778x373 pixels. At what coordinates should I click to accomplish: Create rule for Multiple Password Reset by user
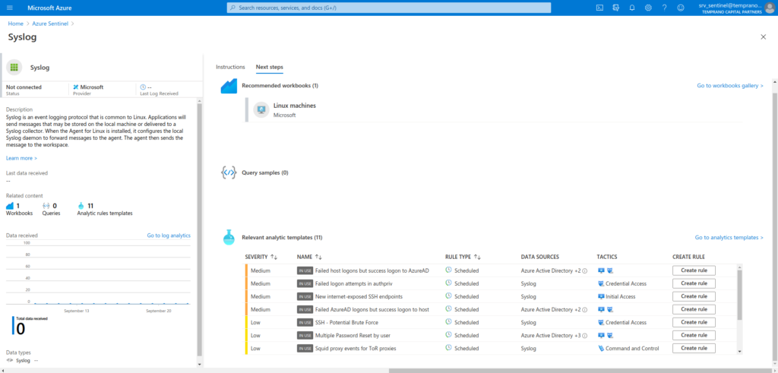point(694,335)
